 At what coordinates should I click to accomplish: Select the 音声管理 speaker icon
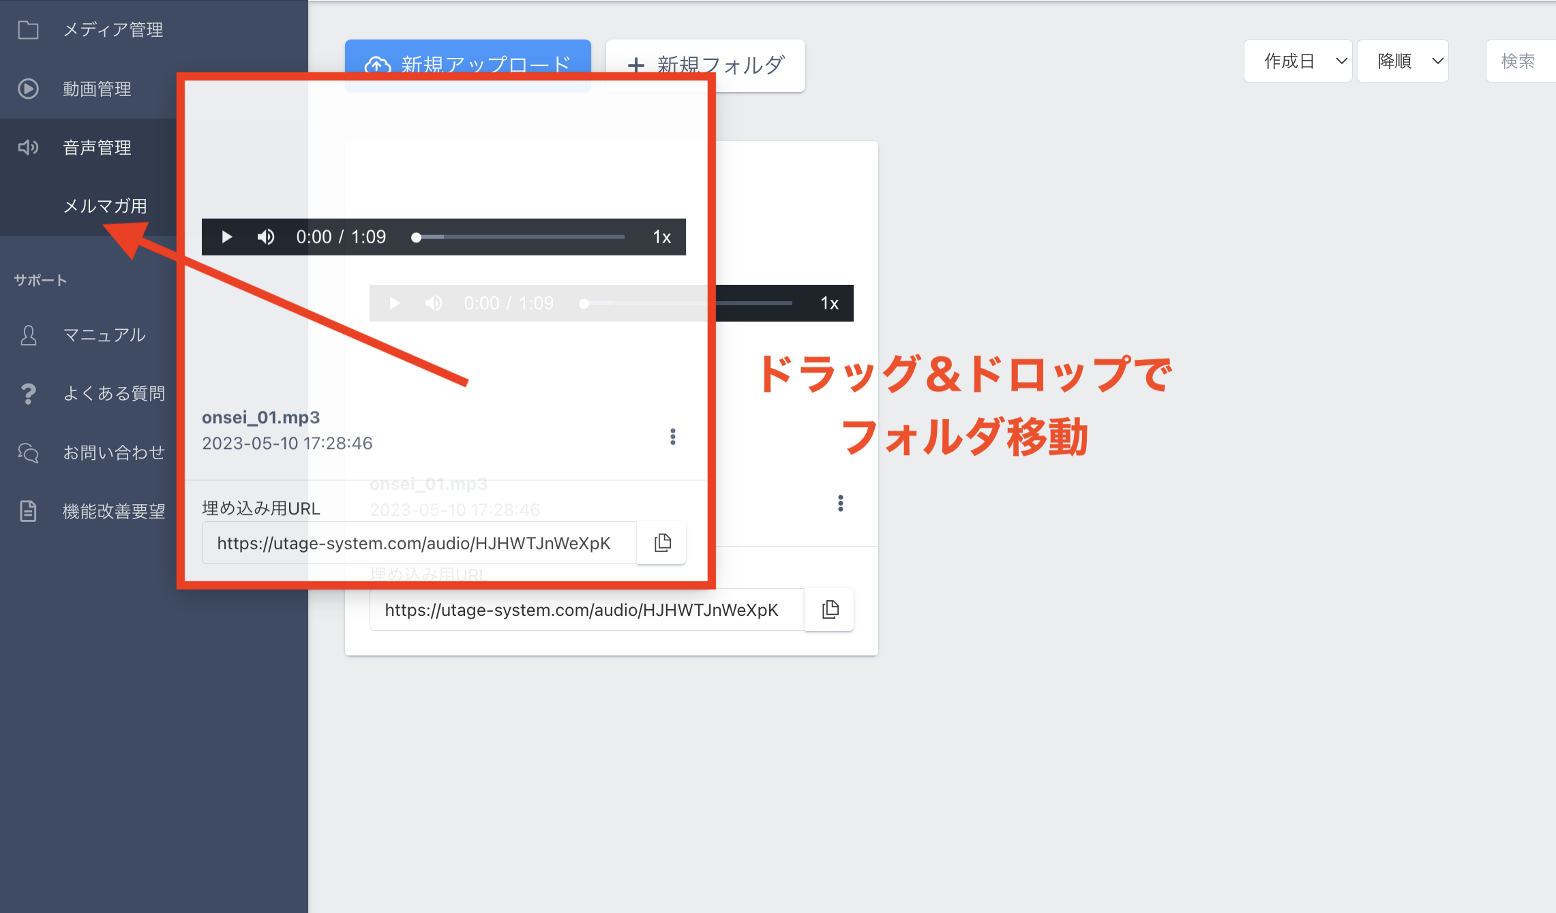[x=28, y=147]
